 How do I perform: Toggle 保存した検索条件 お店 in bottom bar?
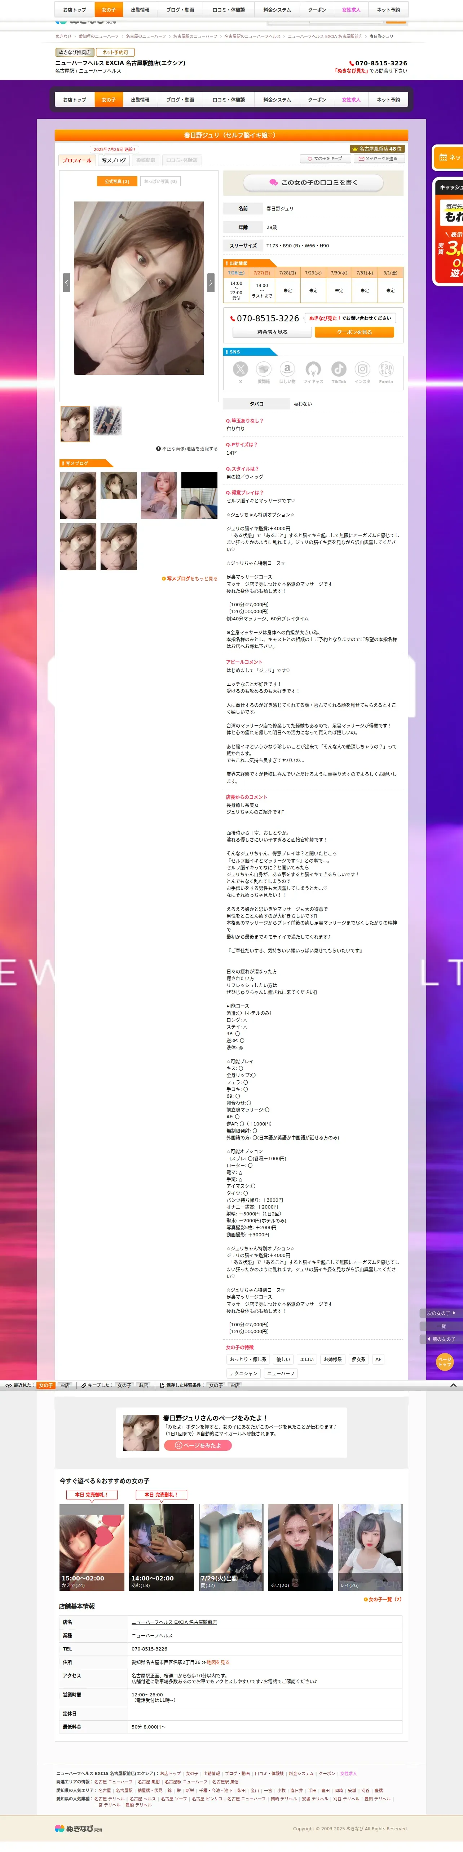235,1385
